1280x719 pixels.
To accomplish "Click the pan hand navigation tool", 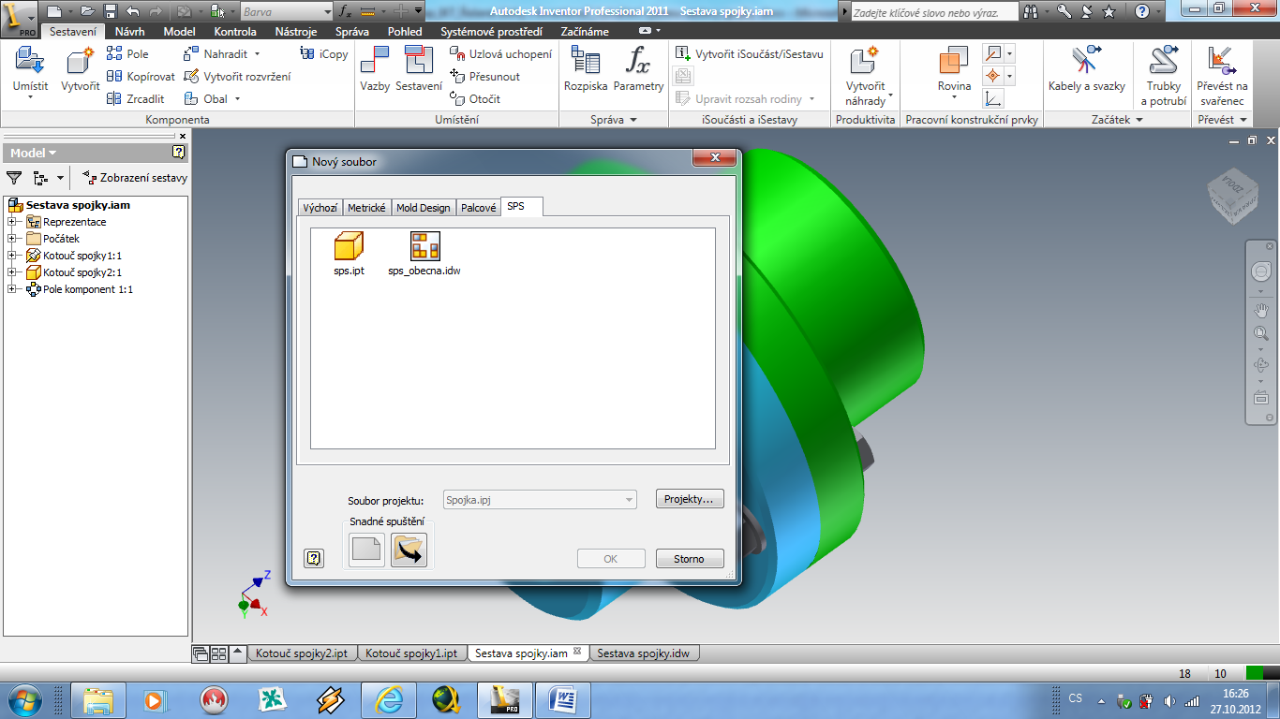I will click(1261, 310).
